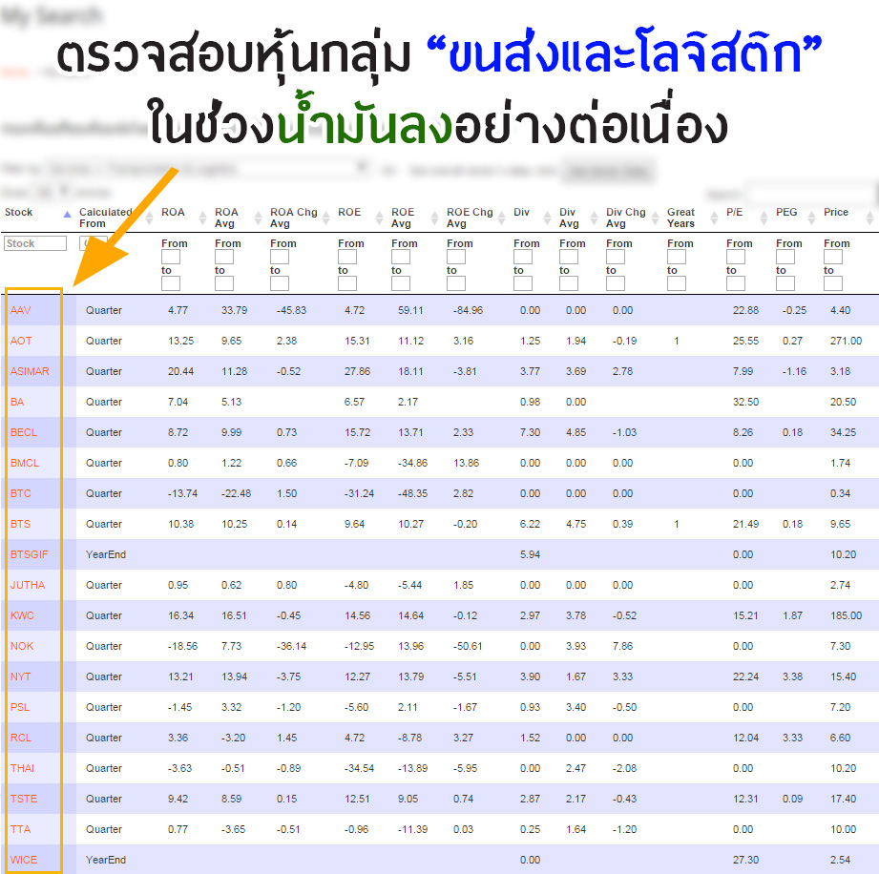Click the ROE Chg Avg to filter box

click(x=456, y=283)
